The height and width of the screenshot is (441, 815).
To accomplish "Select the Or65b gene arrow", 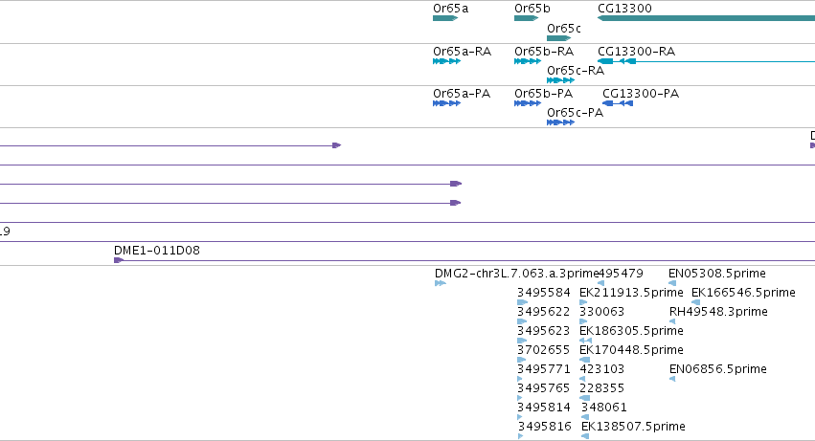I will coord(526,18).
